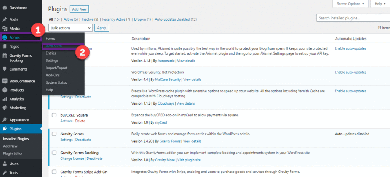This screenshot has width=390, height=177.
Task: Open Media via its sidebar icon
Action: click(x=5, y=29)
